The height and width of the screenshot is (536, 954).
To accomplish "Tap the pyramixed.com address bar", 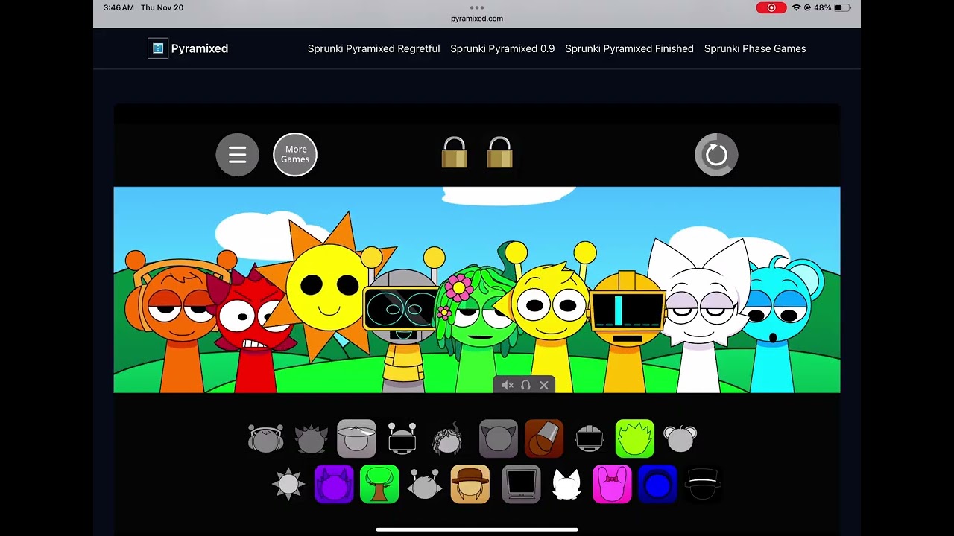I will [x=477, y=19].
